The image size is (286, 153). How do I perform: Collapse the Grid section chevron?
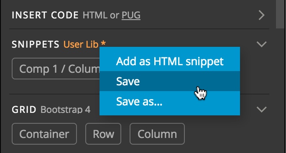pyautogui.click(x=262, y=110)
